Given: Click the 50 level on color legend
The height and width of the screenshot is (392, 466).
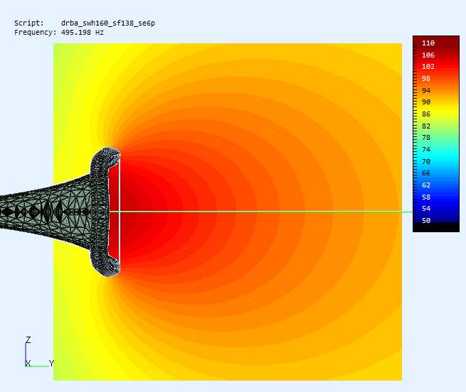Looking at the screenshot, I should 426,220.
